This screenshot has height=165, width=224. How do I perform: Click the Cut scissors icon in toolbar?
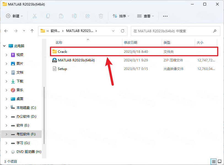35,16
